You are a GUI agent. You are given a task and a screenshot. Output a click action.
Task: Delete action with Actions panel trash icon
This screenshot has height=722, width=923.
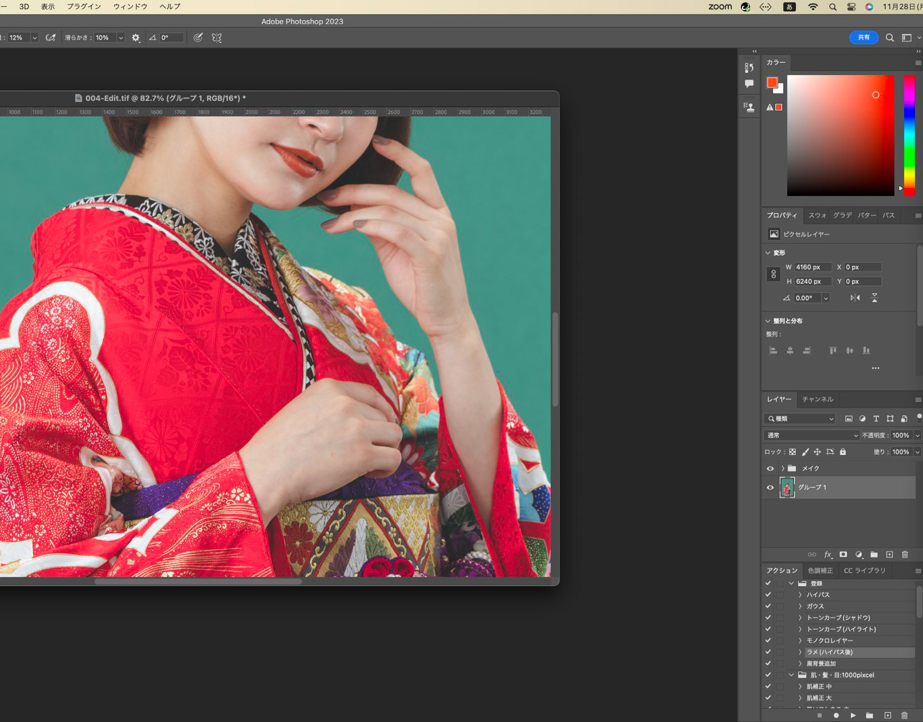tap(904, 715)
